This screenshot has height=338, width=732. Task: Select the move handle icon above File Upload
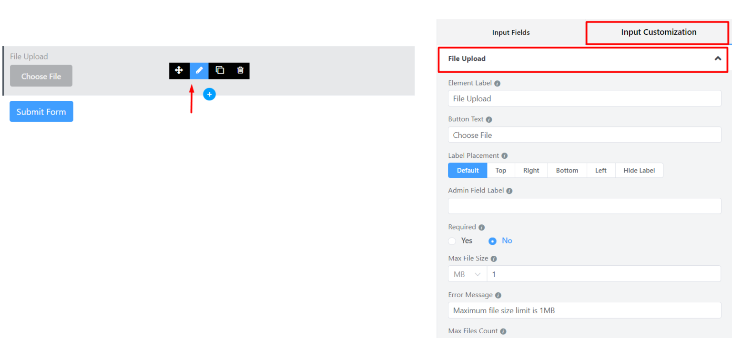(179, 70)
